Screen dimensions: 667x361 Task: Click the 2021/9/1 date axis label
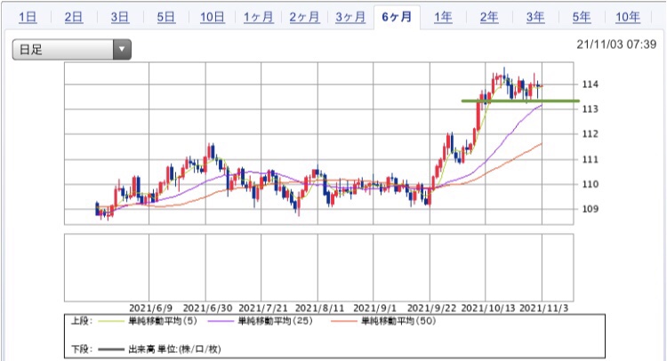point(374,309)
